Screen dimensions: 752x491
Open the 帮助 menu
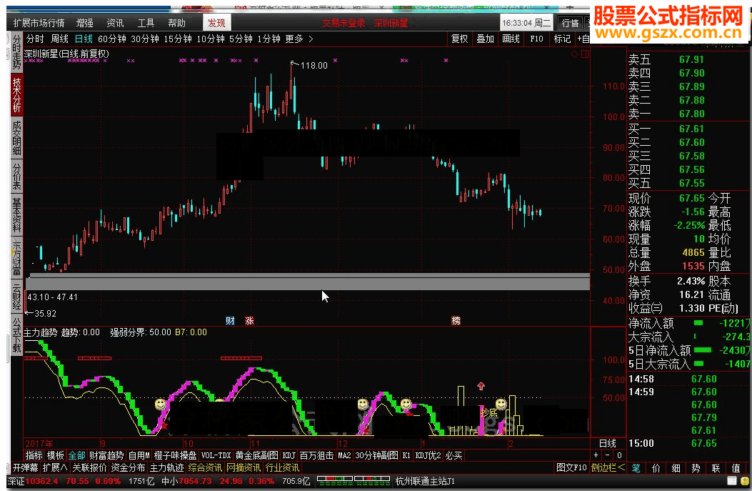(x=176, y=23)
